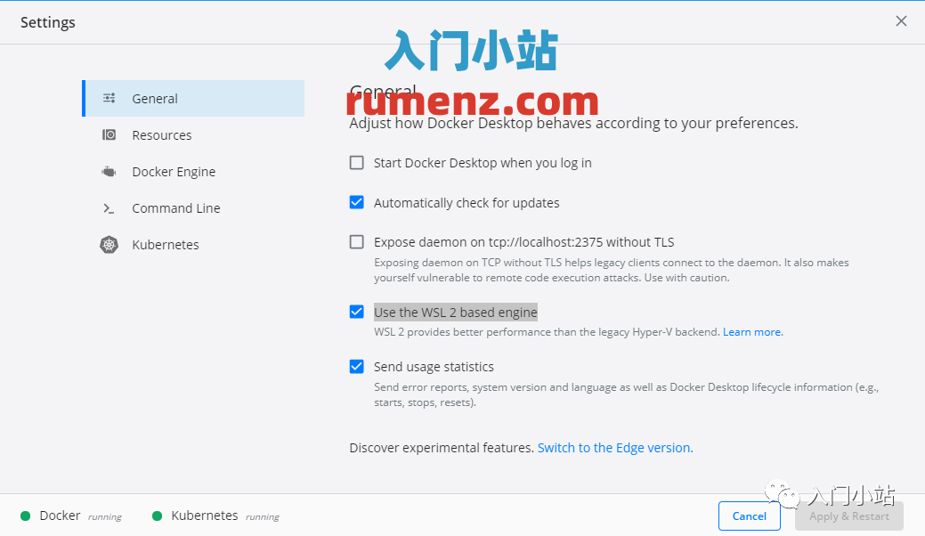Open the Docker Engine section

[x=193, y=172]
